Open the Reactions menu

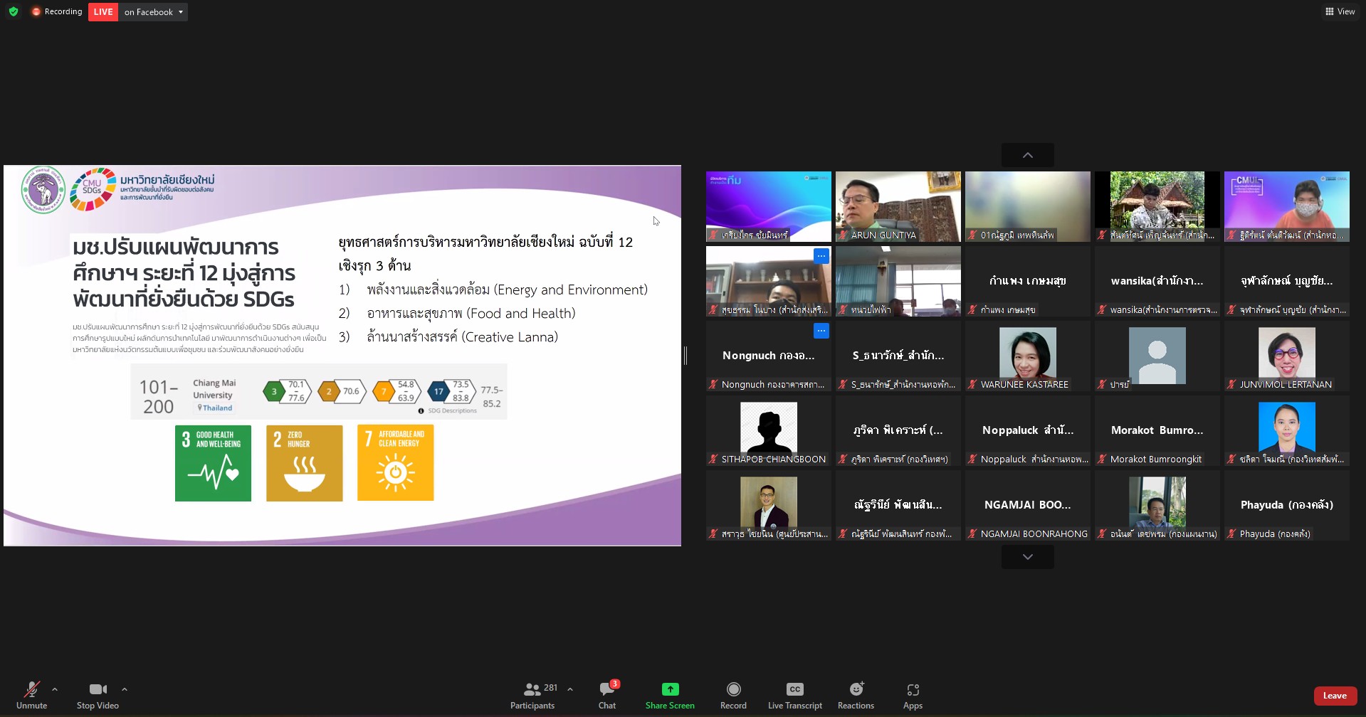[x=856, y=695]
